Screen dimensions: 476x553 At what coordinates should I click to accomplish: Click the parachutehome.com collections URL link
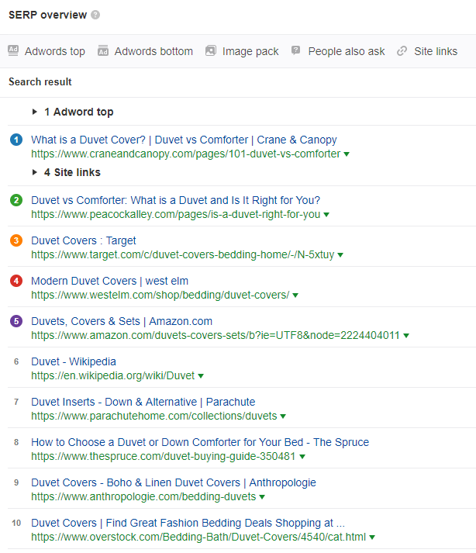pyautogui.click(x=154, y=416)
